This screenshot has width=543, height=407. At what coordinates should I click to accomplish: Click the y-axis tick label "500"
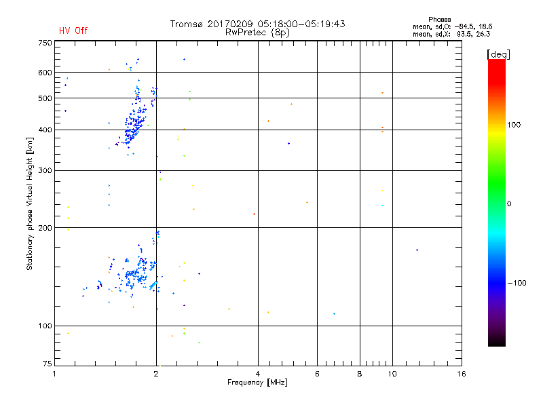(x=45, y=98)
